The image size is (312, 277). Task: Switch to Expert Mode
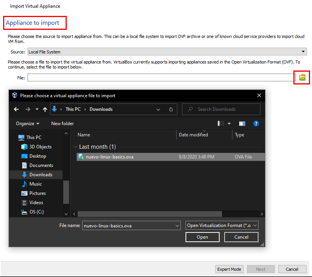click(x=229, y=269)
